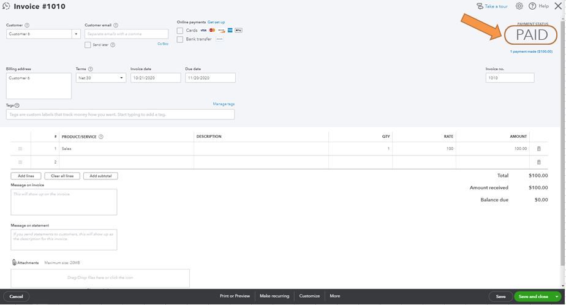Click the Cancel button
This screenshot has height=305, width=566.
click(x=17, y=296)
